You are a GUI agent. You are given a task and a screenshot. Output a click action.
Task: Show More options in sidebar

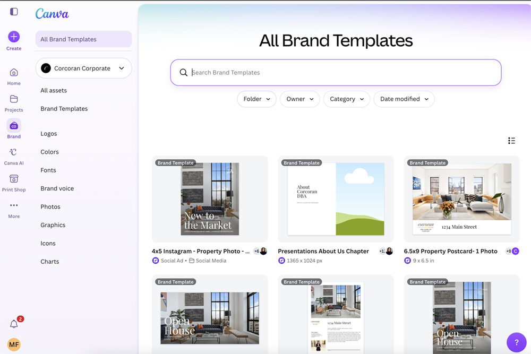click(x=14, y=210)
